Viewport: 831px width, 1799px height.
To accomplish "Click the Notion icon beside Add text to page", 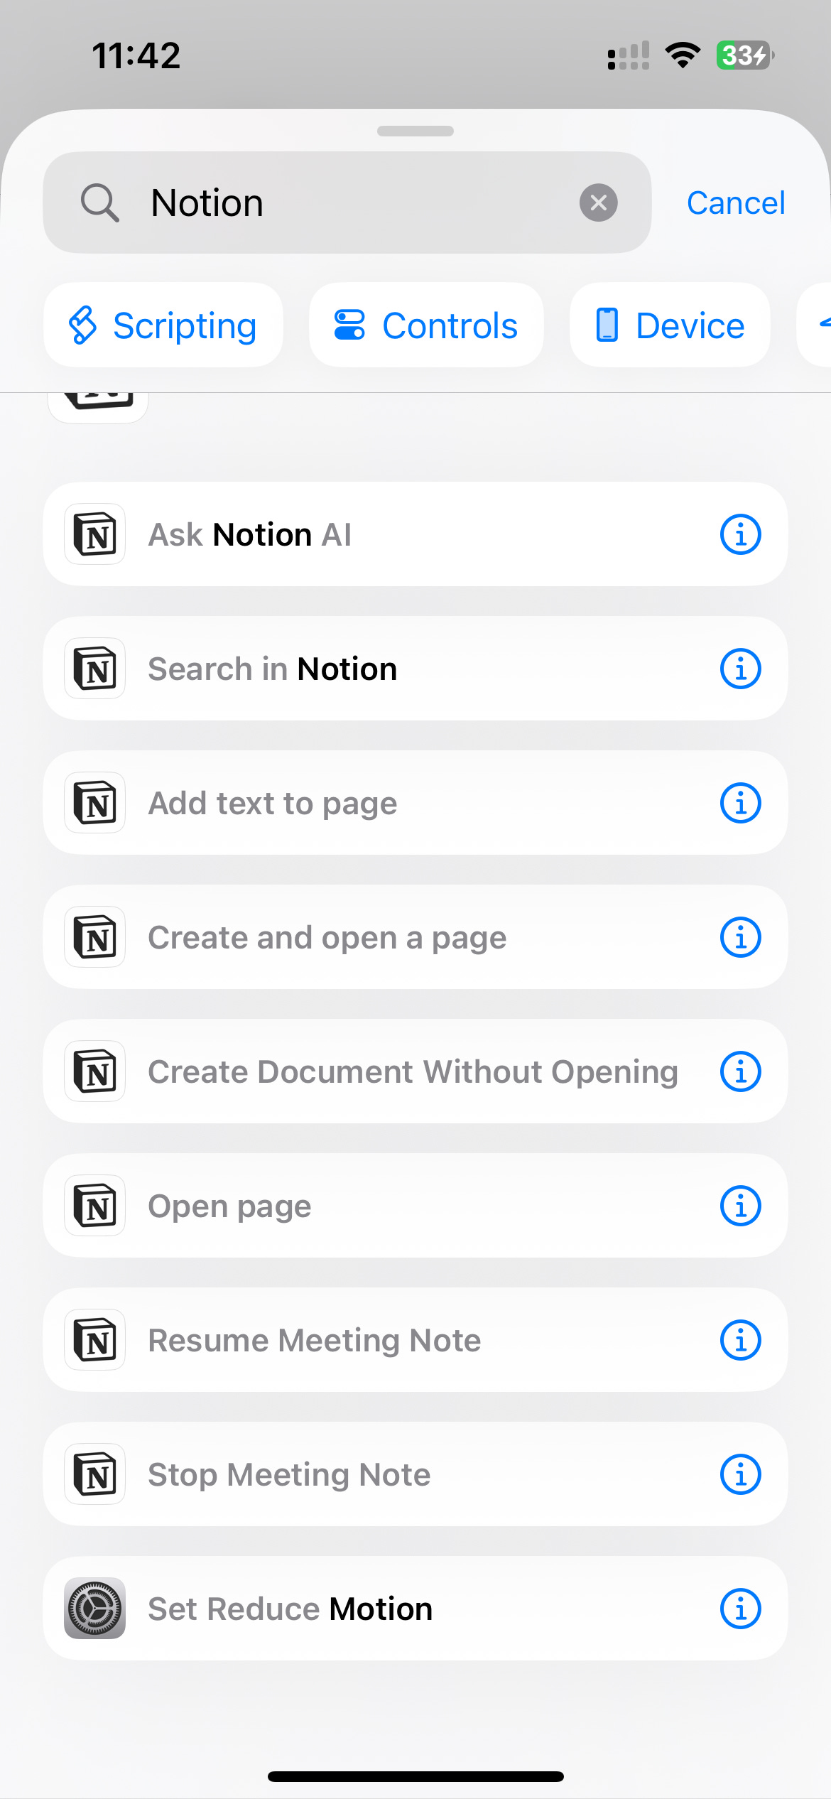I will click(95, 803).
